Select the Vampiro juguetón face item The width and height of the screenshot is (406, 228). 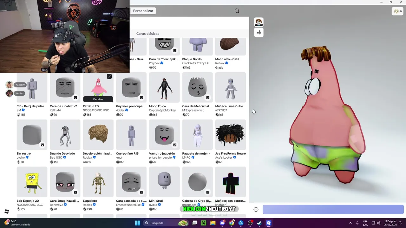coord(164,135)
